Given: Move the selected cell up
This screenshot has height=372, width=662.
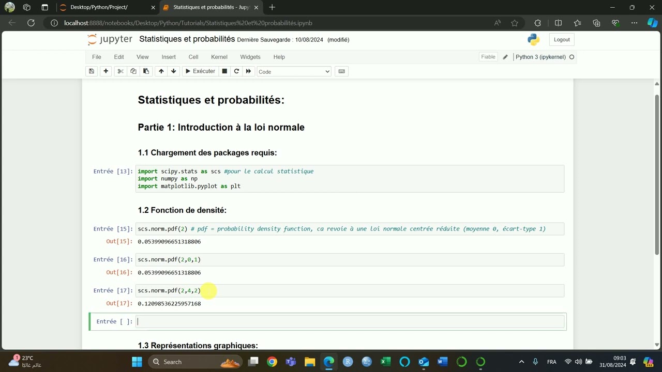Looking at the screenshot, I should [161, 71].
